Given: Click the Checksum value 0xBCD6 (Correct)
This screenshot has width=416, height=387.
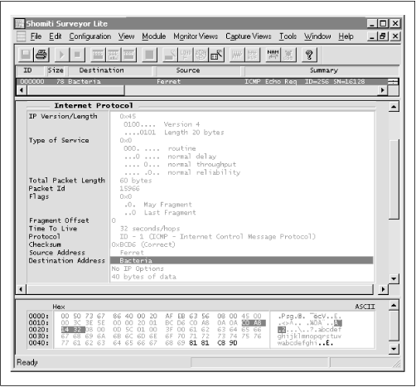Looking at the screenshot, I should click(x=143, y=244).
